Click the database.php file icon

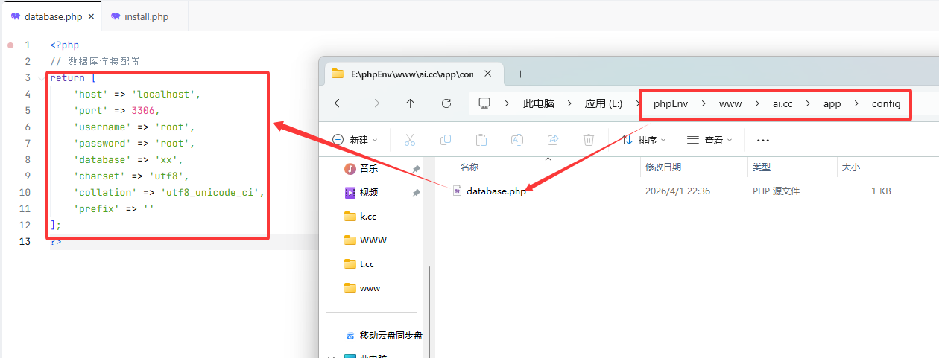pos(457,191)
